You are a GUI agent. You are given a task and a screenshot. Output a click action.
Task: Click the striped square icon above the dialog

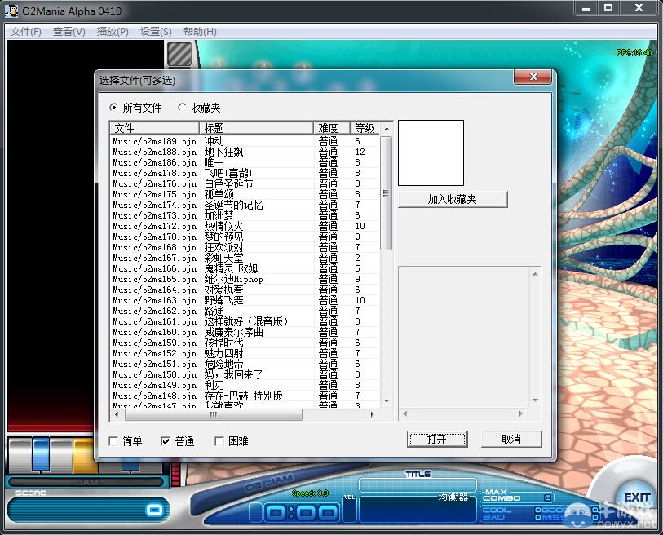point(179,54)
